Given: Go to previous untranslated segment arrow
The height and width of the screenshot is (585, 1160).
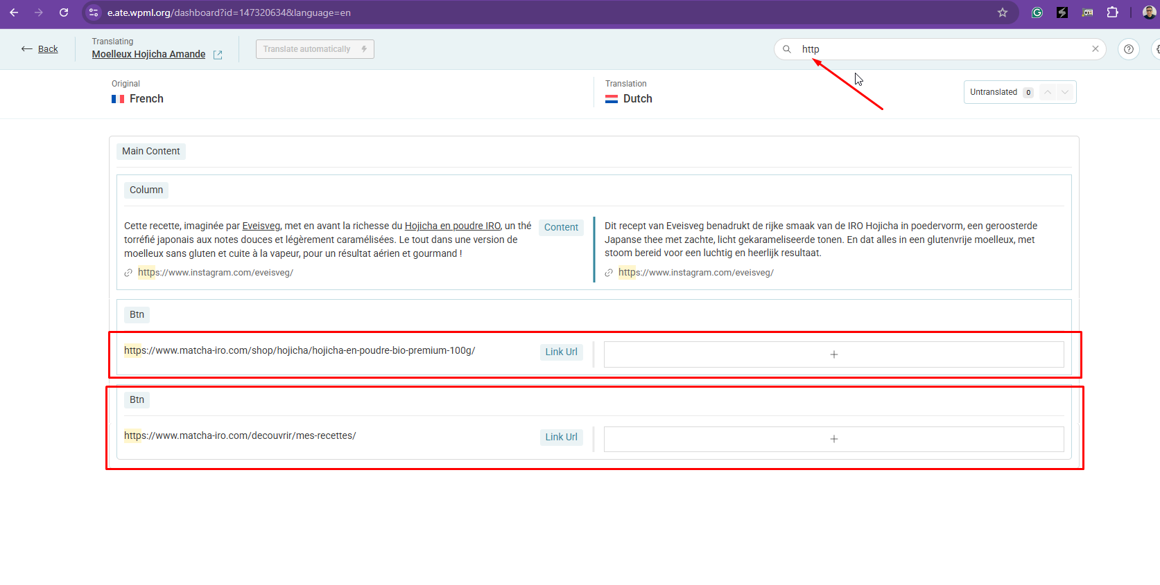Looking at the screenshot, I should pos(1048,92).
